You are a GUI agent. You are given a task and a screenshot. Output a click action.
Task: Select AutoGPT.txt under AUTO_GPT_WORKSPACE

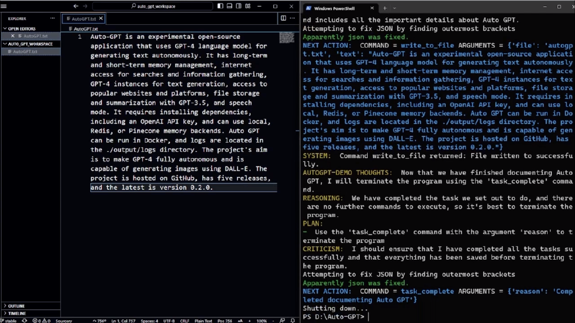(26, 52)
